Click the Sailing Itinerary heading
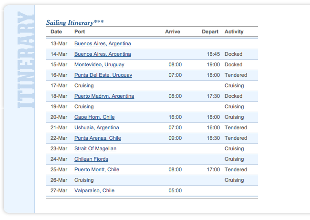 (75, 22)
